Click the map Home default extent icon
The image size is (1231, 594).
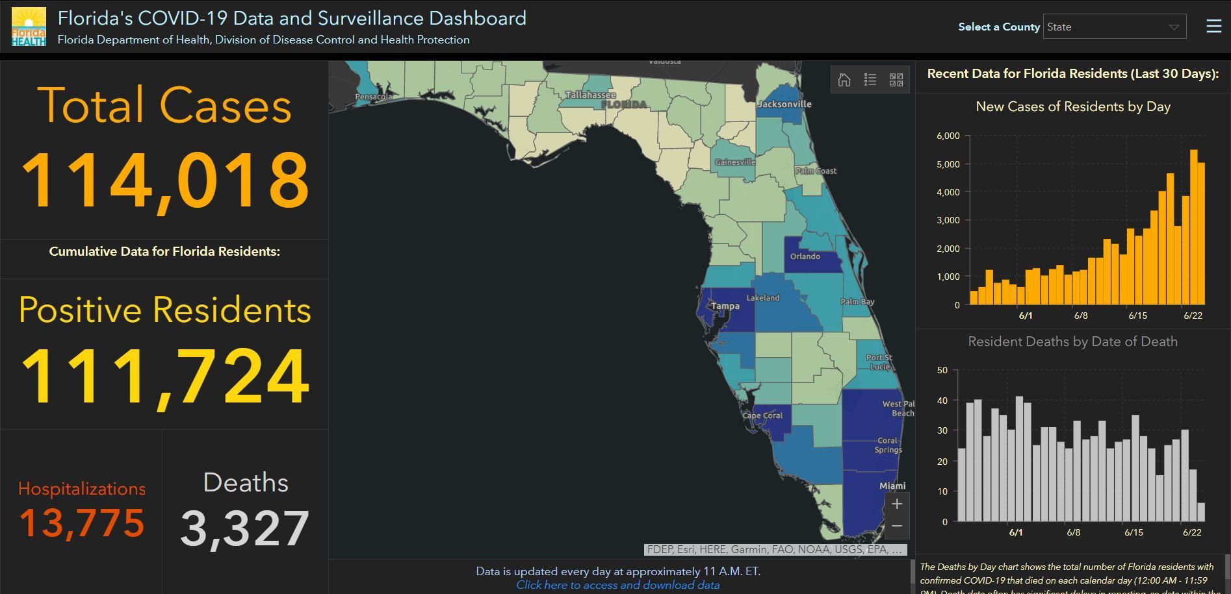(844, 80)
